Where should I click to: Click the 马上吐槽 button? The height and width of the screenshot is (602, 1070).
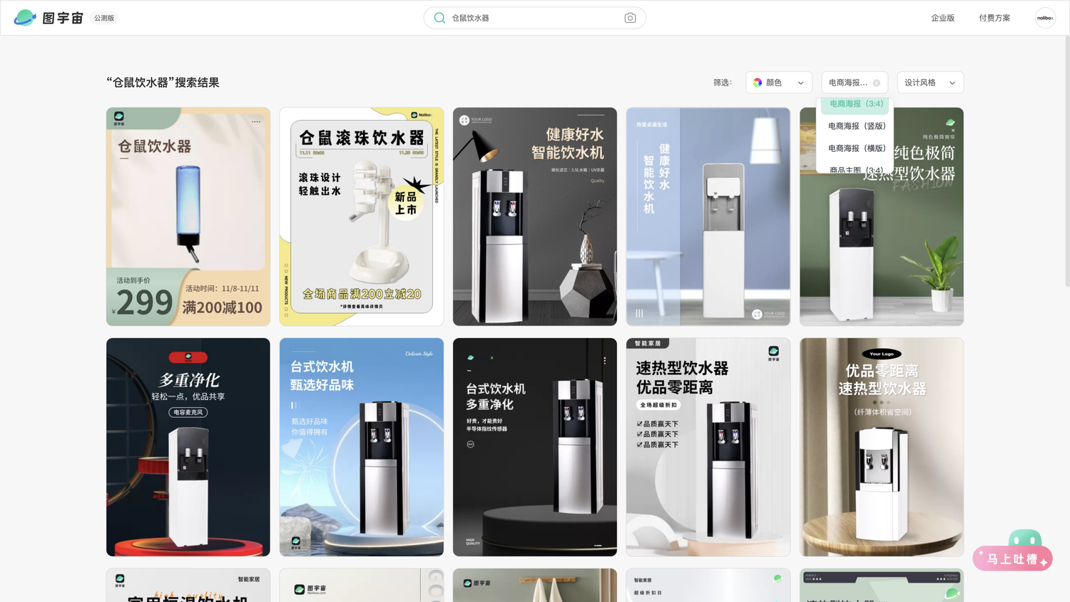[1012, 559]
